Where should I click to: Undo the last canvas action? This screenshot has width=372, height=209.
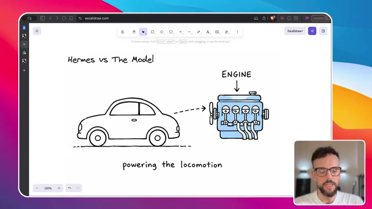pos(70,188)
